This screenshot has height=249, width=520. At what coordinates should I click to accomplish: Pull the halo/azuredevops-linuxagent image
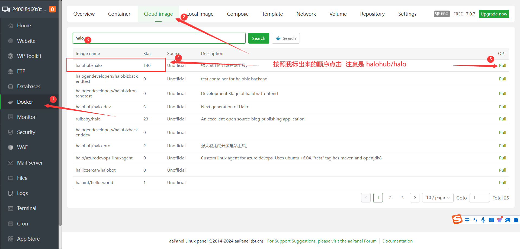(502, 158)
